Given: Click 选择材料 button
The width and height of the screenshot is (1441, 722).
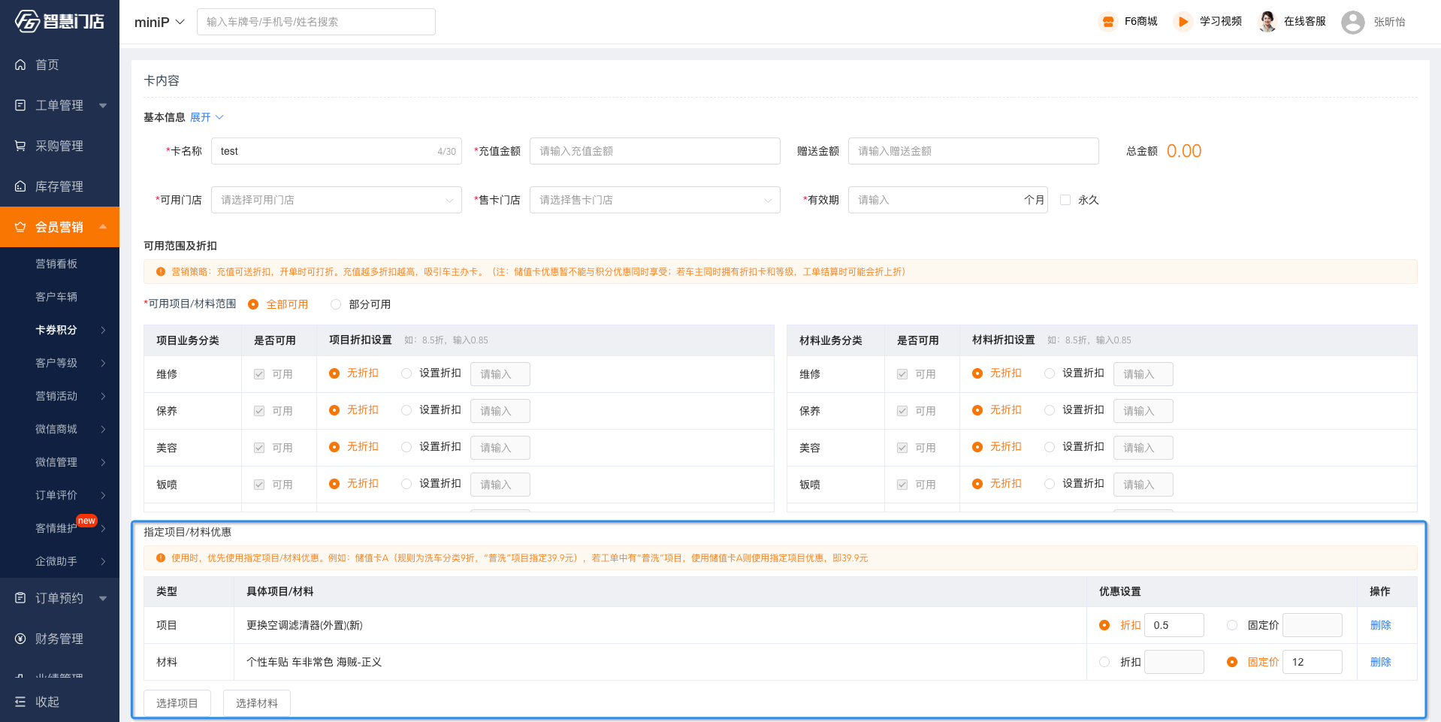Looking at the screenshot, I should pos(257,703).
